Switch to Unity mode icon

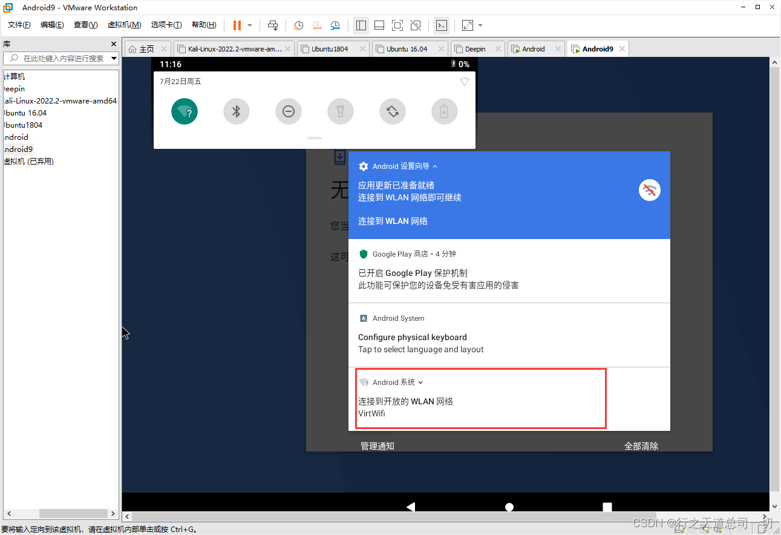416,25
